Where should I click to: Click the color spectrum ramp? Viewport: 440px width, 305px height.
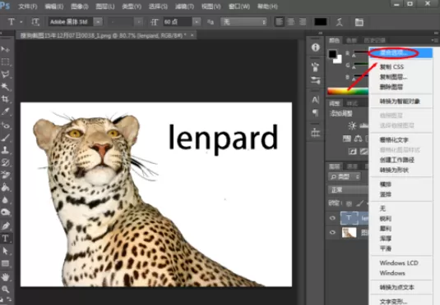pyautogui.click(x=348, y=92)
